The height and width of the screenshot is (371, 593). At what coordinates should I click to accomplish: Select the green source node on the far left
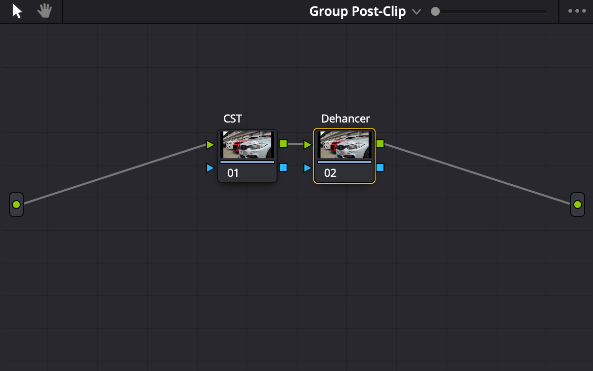(16, 204)
